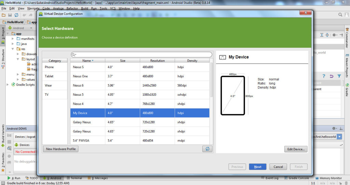The width and height of the screenshot is (350, 185).
Task: Sort device table by Name column
Action: pos(87,61)
